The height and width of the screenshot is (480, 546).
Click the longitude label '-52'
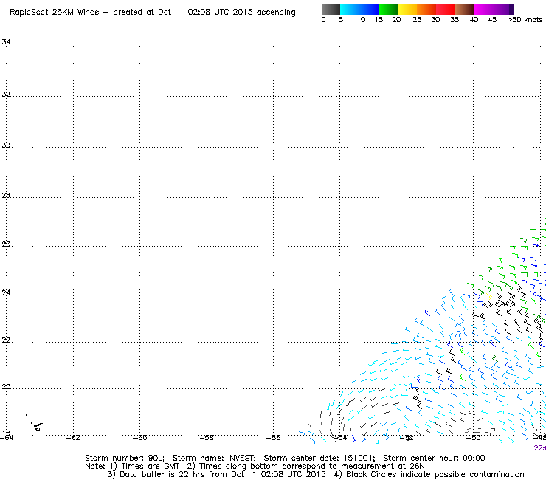point(407,438)
